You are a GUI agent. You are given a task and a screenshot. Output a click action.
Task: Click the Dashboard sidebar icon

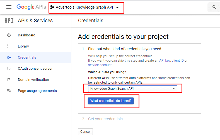click(9, 35)
